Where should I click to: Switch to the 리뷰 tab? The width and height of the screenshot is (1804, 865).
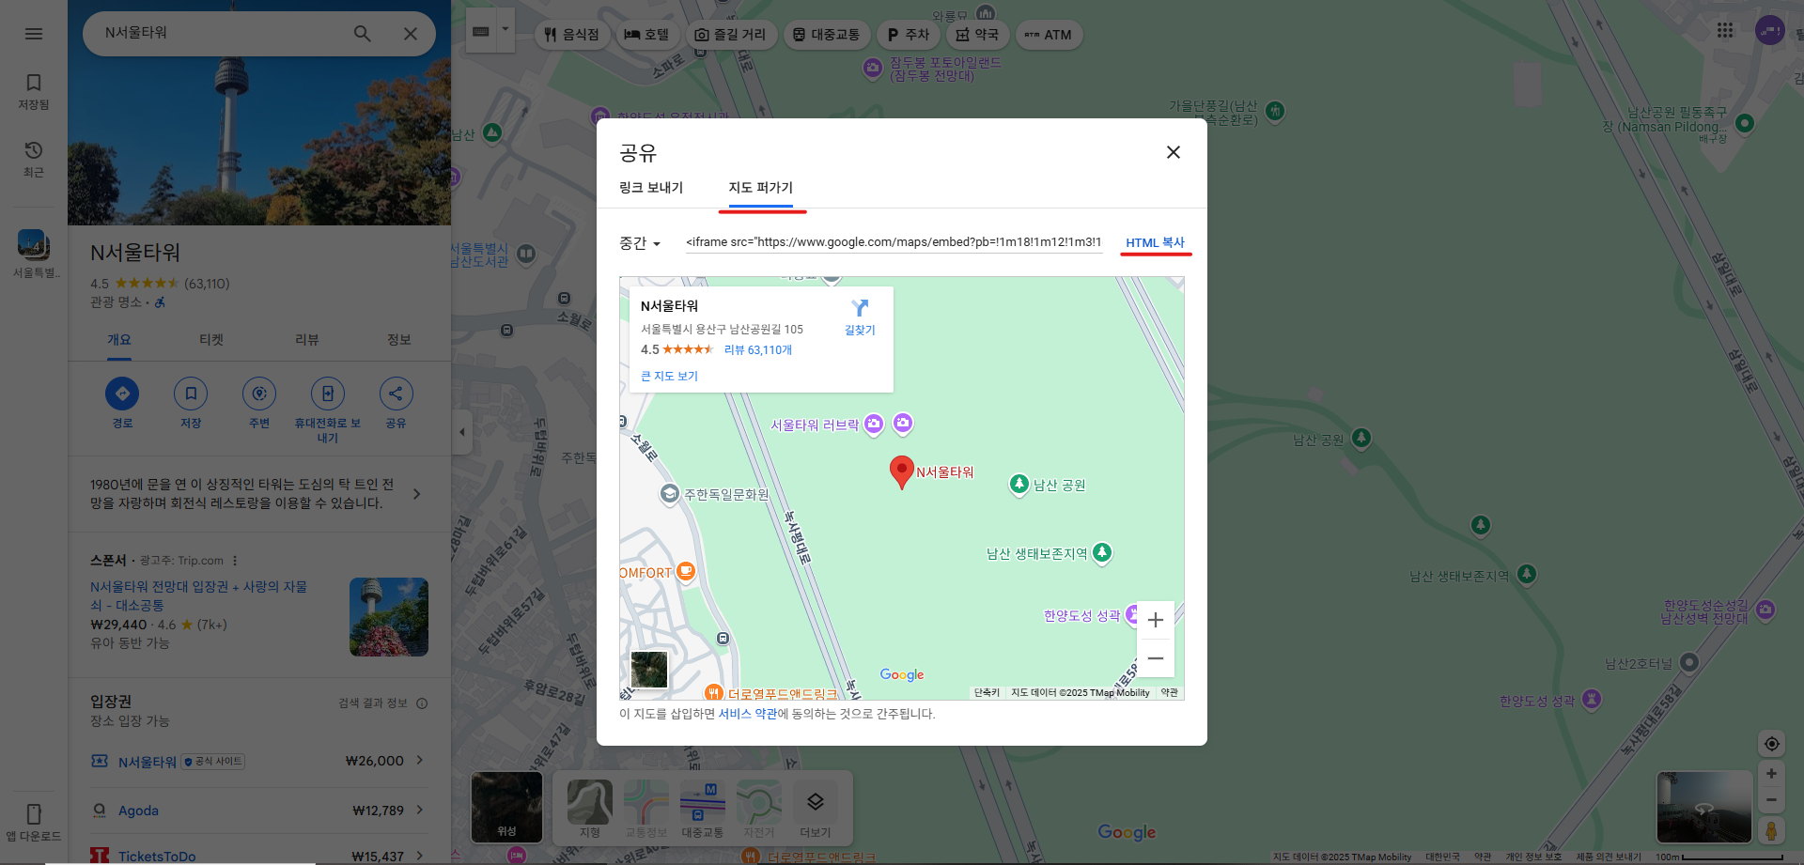(307, 339)
